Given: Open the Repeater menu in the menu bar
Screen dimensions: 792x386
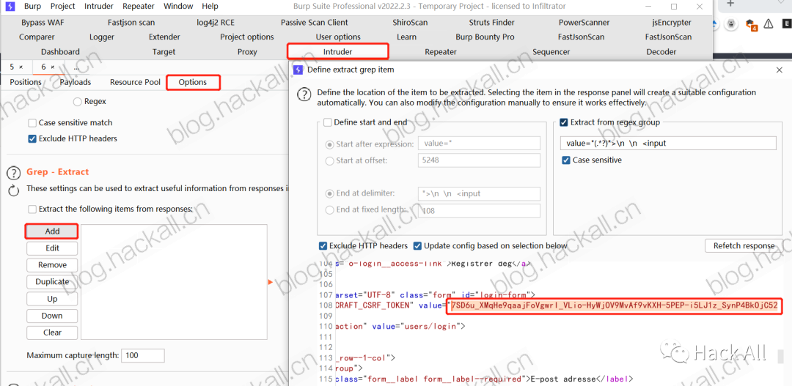Looking at the screenshot, I should (x=139, y=7).
